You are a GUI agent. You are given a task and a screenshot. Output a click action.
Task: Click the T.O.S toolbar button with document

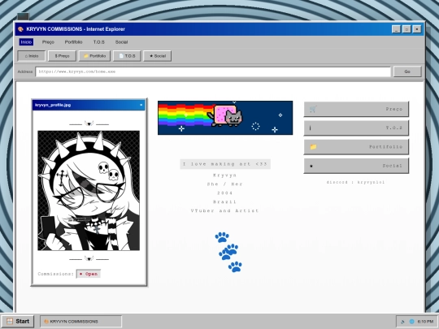click(127, 56)
